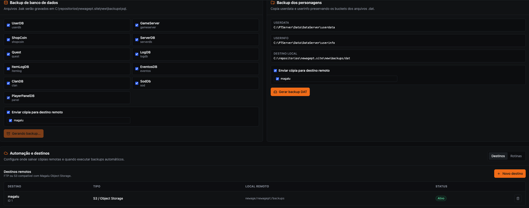Toggle remote copy checkbox under personagens backup
529x208 pixels.
pos(275,71)
